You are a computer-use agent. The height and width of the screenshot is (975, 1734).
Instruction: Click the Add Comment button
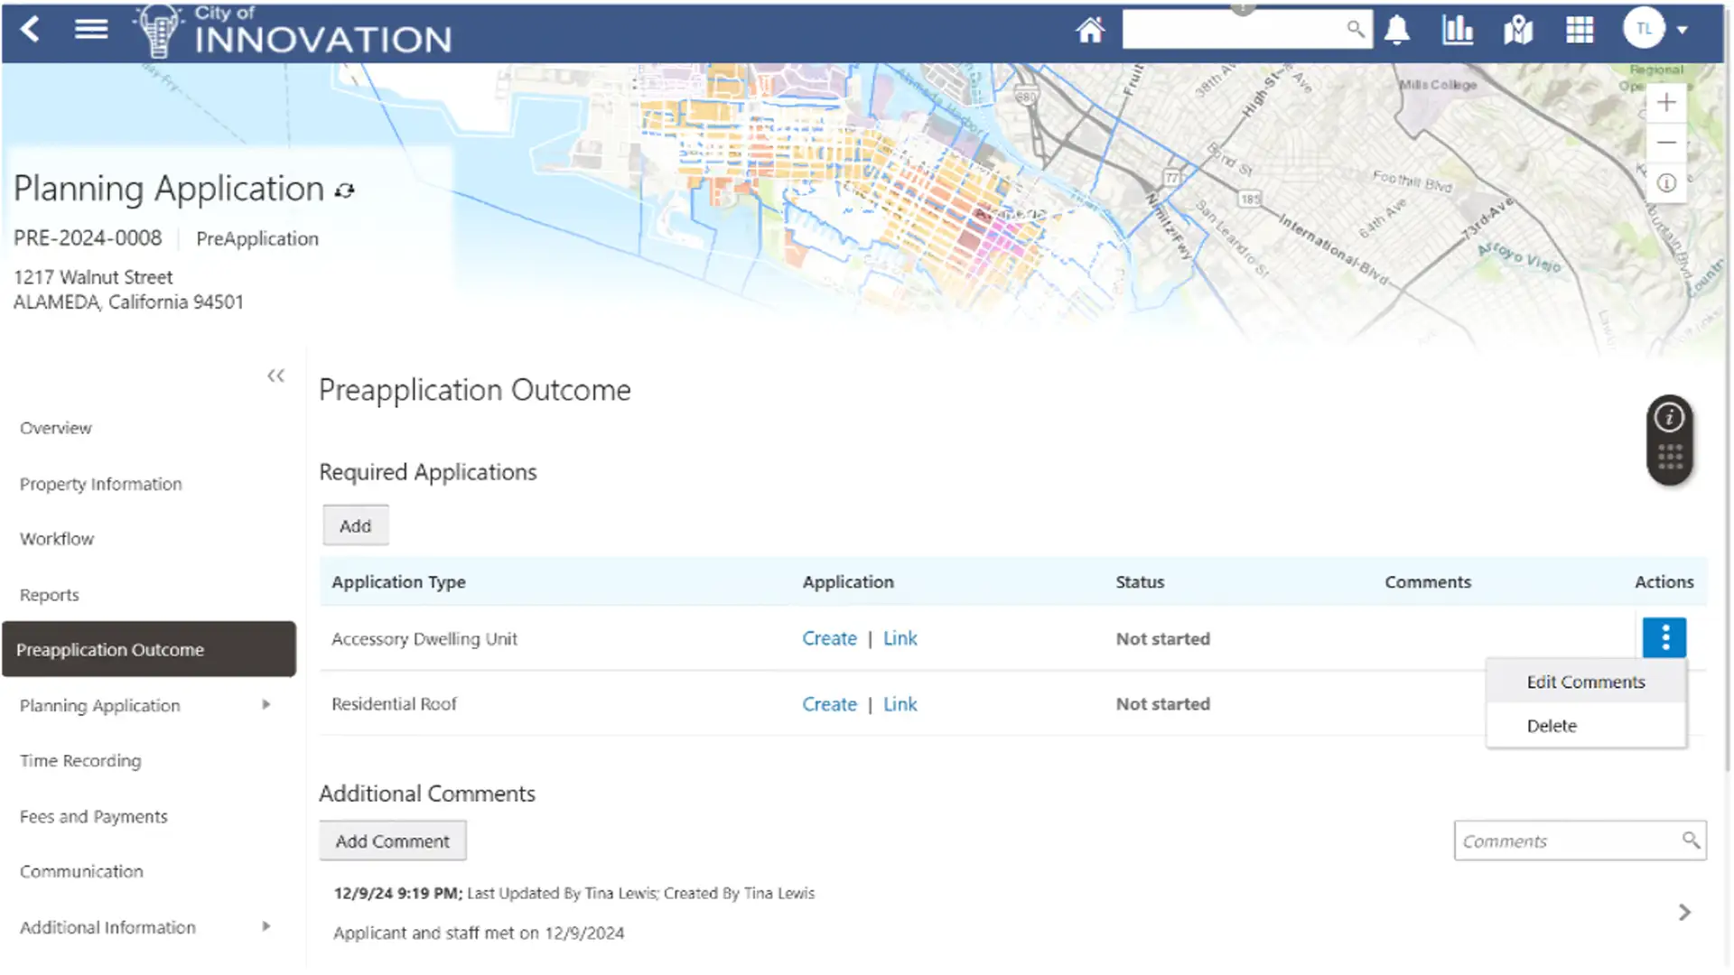click(392, 841)
